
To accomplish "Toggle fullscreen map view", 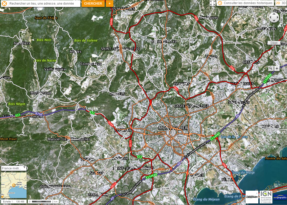I will tap(213, 3).
